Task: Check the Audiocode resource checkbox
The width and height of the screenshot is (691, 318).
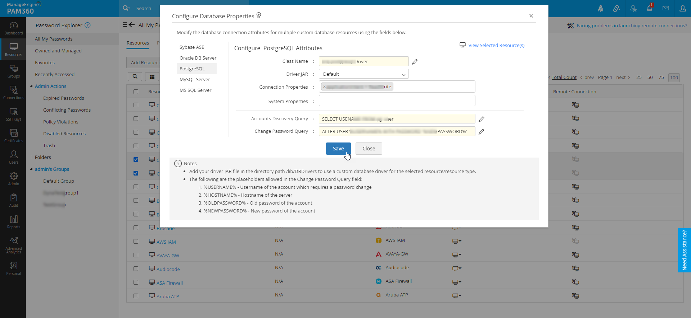Action: [x=136, y=269]
